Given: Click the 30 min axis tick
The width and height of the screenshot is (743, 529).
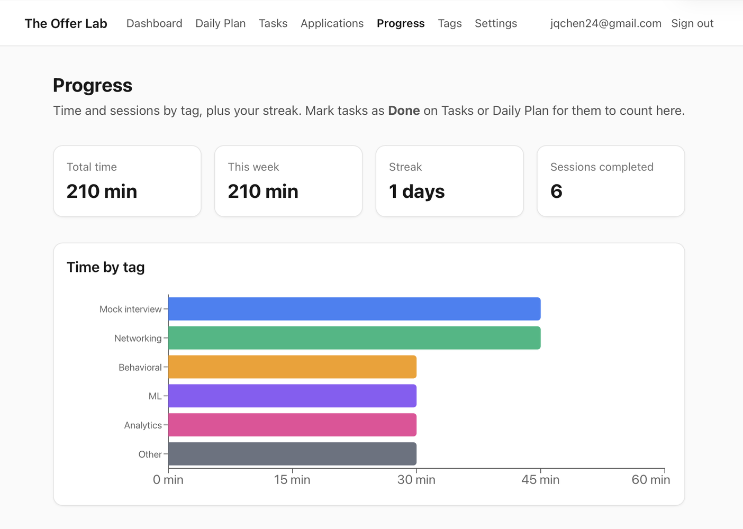Looking at the screenshot, I should point(416,480).
